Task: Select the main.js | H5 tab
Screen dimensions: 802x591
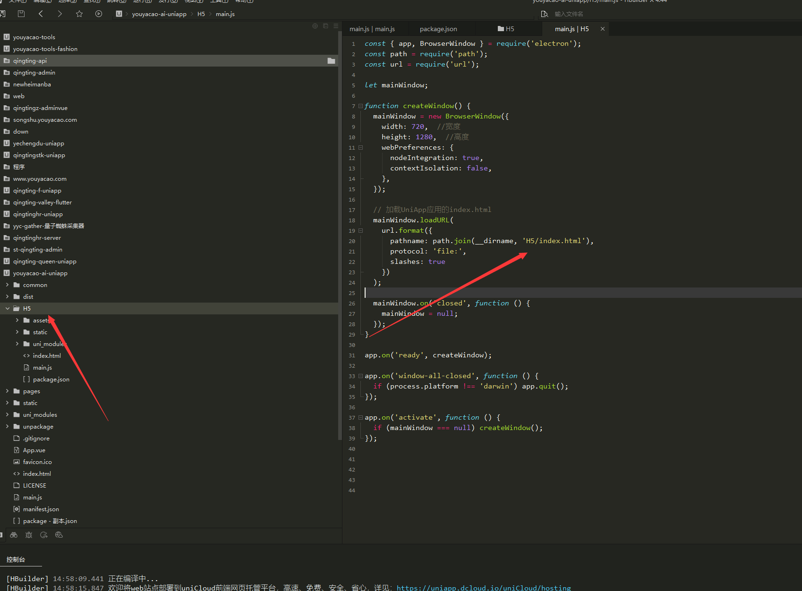Action: click(572, 29)
